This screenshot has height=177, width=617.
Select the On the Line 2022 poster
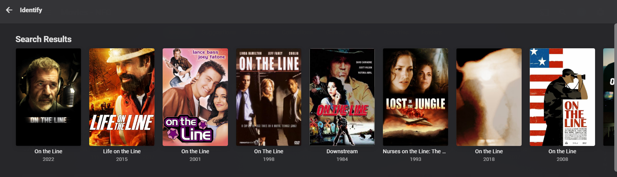pyautogui.click(x=48, y=97)
